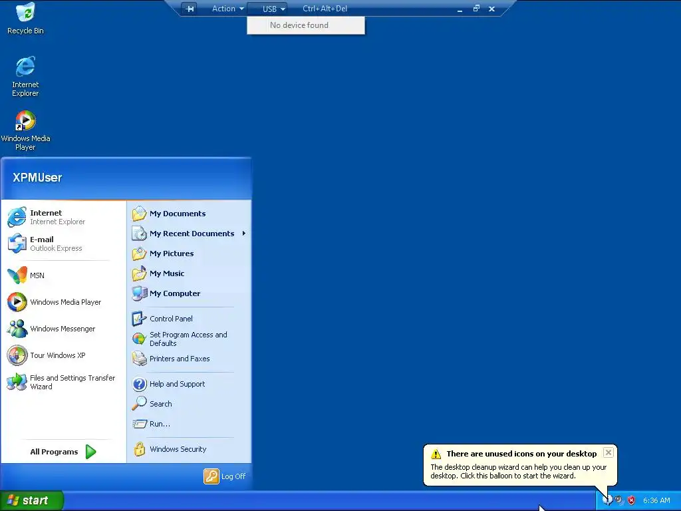Open My Music folder

pos(190,273)
